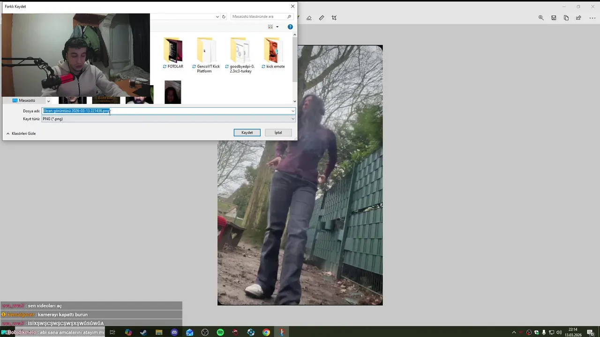Collapse folders with Klasörleri Gizle
Image resolution: width=600 pixels, height=337 pixels.
(21, 133)
